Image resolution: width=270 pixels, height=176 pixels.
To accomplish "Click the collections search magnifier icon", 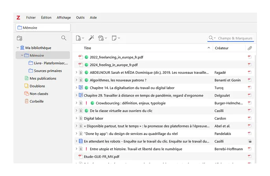I will pyautogui.click(x=64, y=38).
